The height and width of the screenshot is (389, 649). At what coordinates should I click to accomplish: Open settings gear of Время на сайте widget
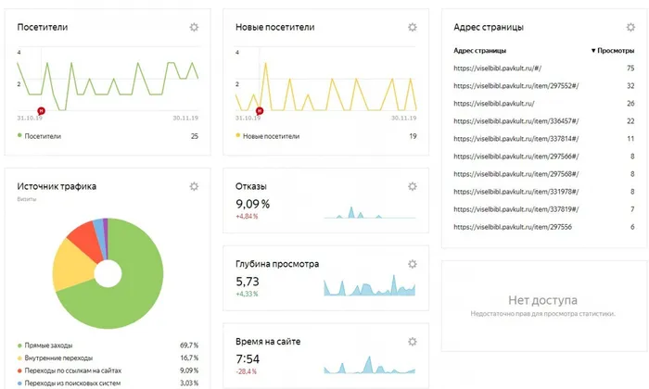[413, 342]
